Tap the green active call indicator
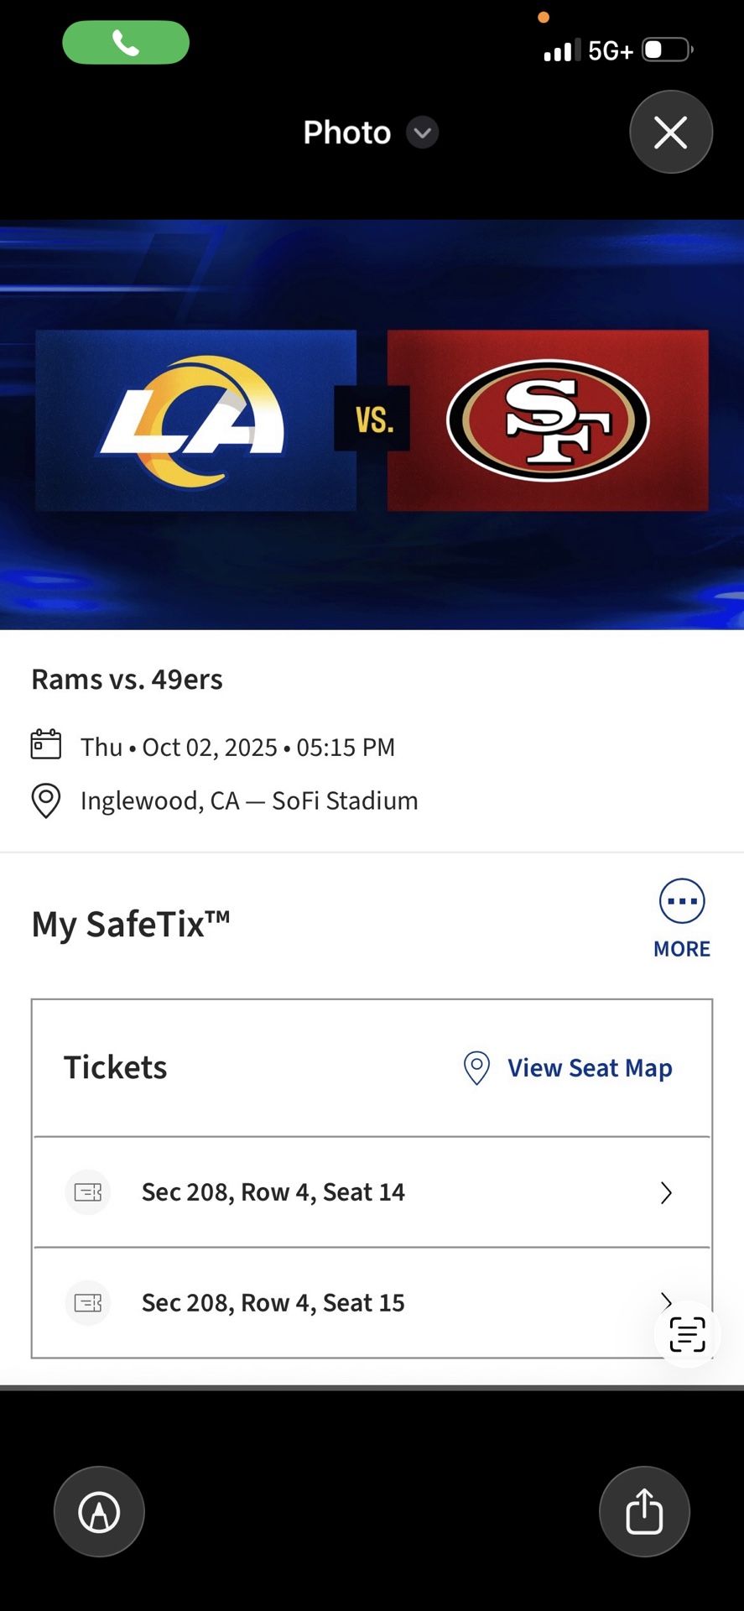 (126, 43)
